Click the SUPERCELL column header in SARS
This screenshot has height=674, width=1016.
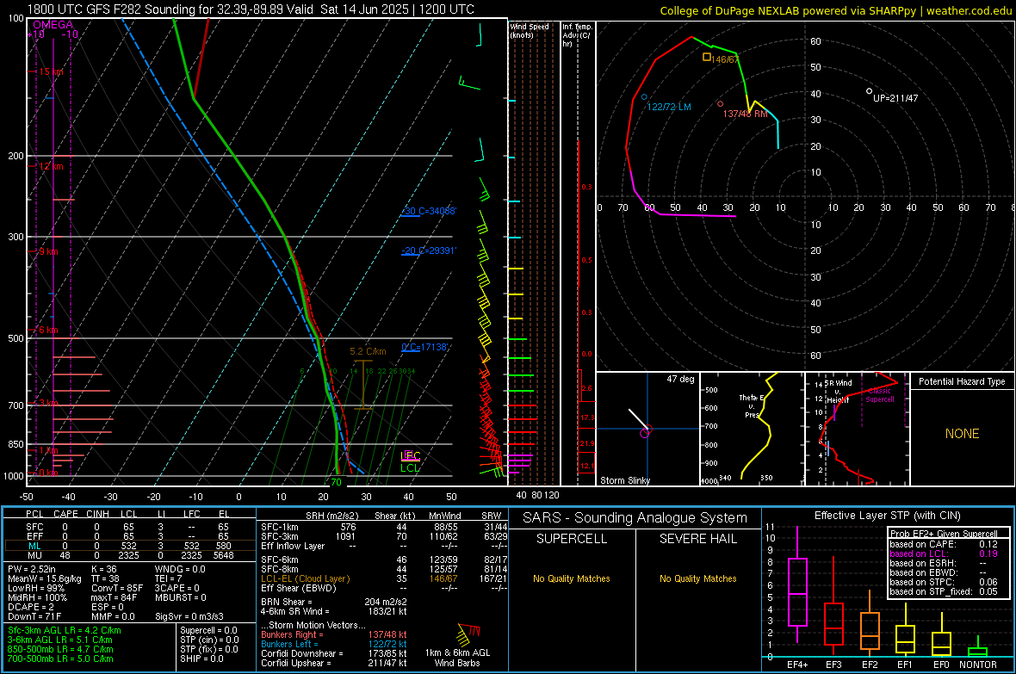(572, 539)
